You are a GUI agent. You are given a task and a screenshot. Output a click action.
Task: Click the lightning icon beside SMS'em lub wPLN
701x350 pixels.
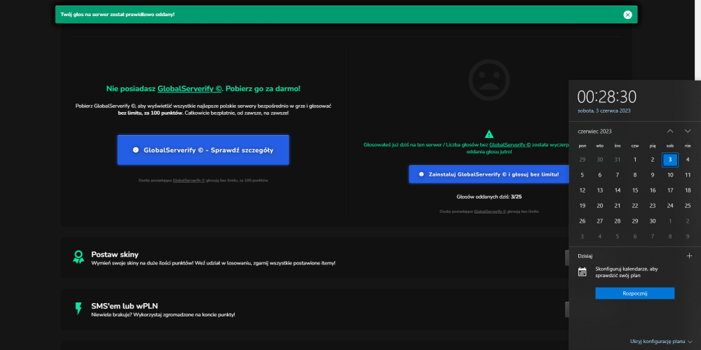click(79, 308)
